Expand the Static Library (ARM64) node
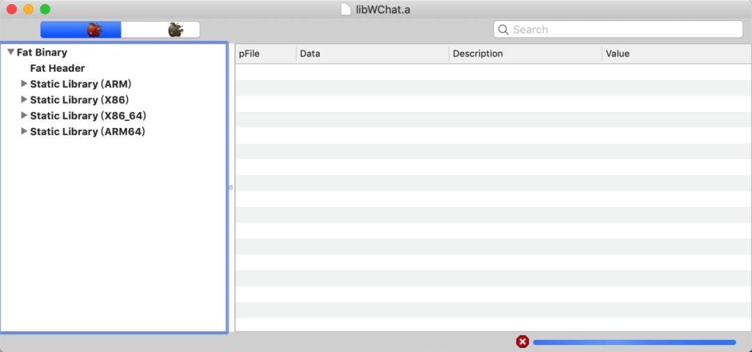The height and width of the screenshot is (352, 752). pos(24,131)
